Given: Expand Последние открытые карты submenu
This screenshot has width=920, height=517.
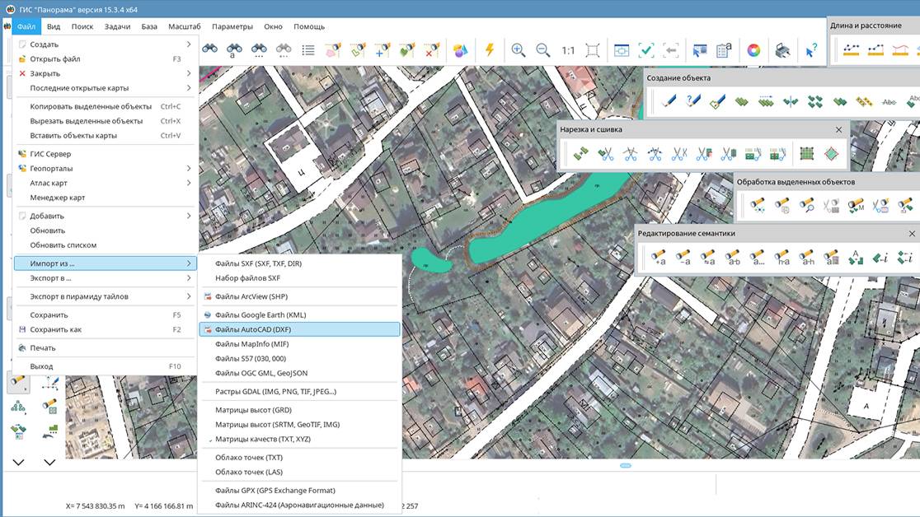Looking at the screenshot, I should tap(105, 88).
